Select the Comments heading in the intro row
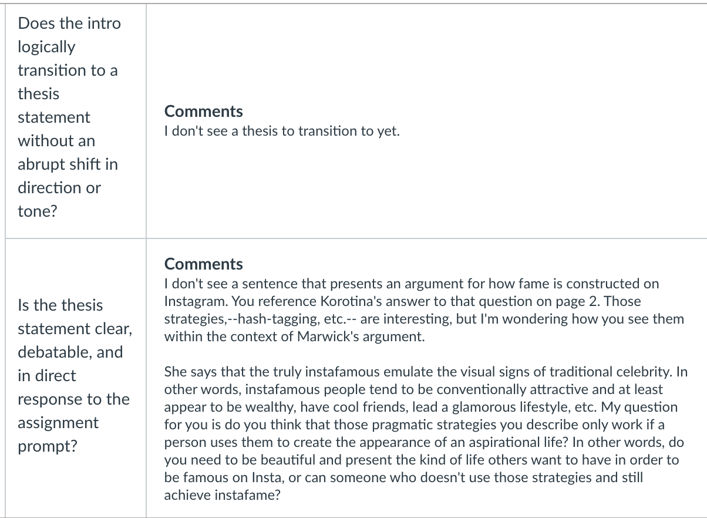 pos(203,112)
